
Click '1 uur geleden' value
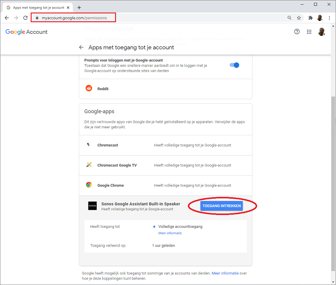click(164, 245)
